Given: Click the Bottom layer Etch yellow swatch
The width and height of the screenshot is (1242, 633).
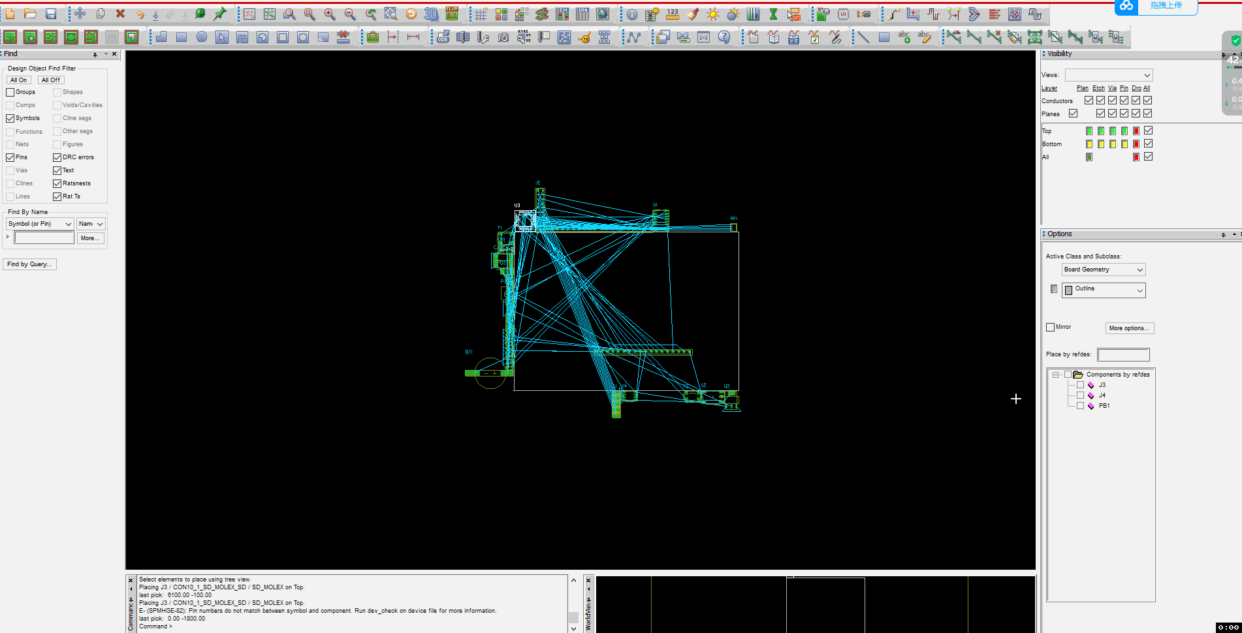Looking at the screenshot, I should 1101,144.
